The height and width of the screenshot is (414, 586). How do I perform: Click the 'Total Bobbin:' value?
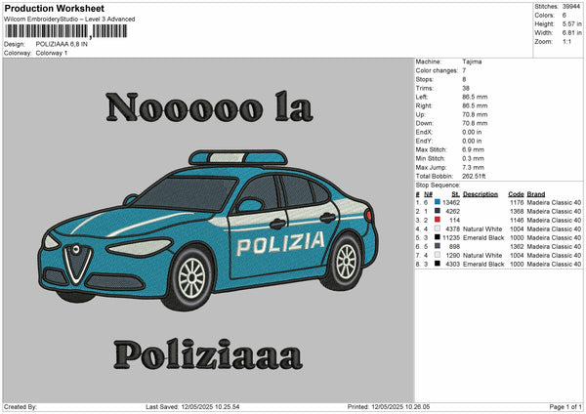(x=474, y=176)
